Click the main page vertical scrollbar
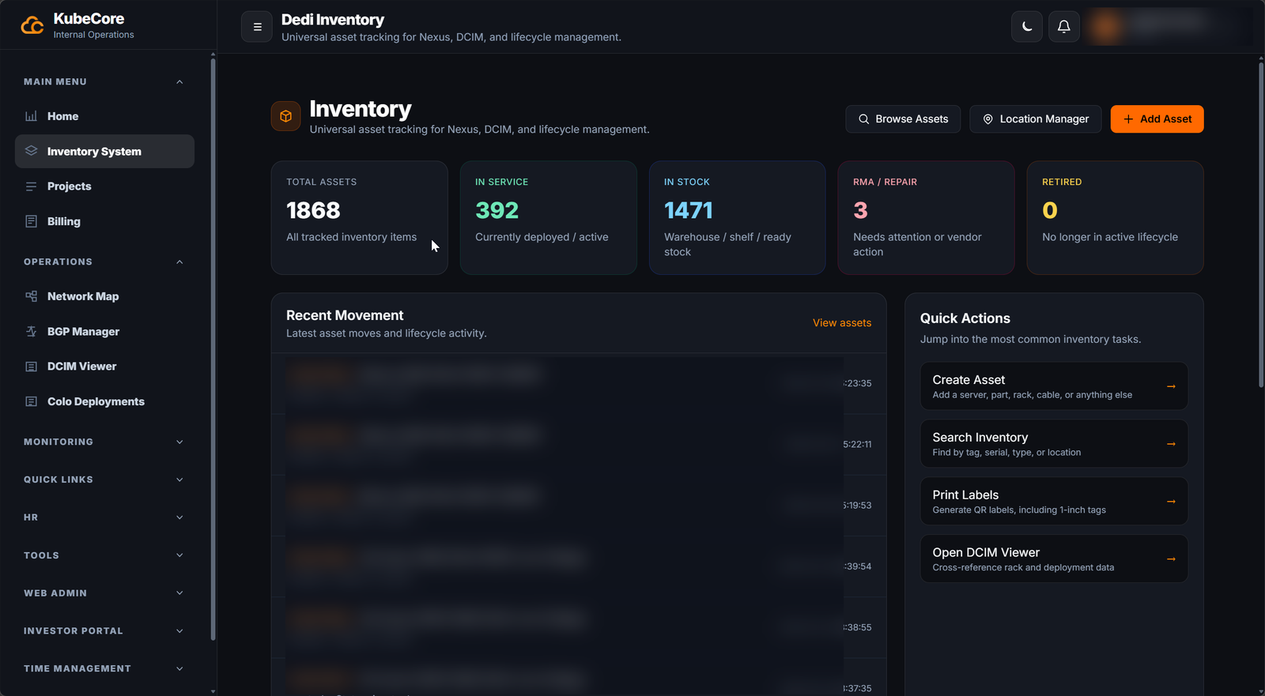 click(1261, 225)
